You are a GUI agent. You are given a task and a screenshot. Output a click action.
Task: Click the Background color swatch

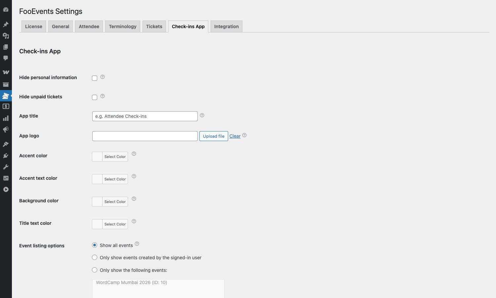click(x=97, y=202)
